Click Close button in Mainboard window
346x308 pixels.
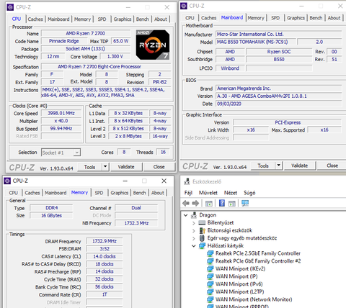332,166
